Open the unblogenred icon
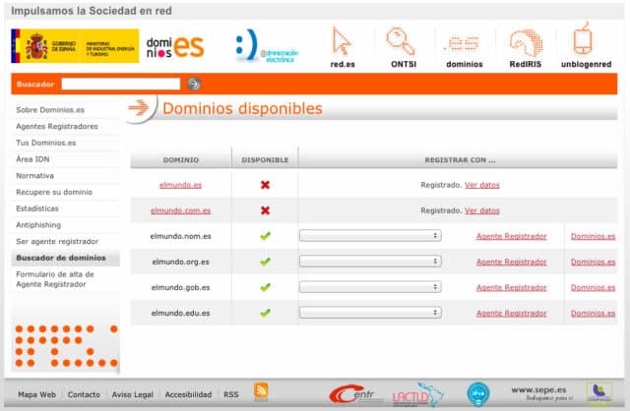 tap(583, 39)
